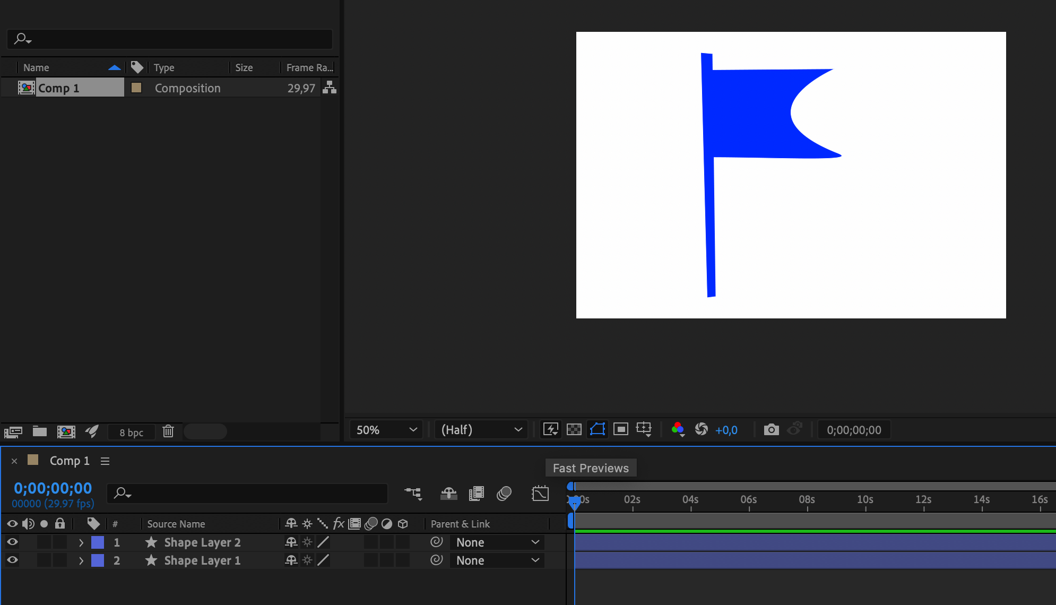Toggle the lock box on Shape Layer 2

pos(60,542)
